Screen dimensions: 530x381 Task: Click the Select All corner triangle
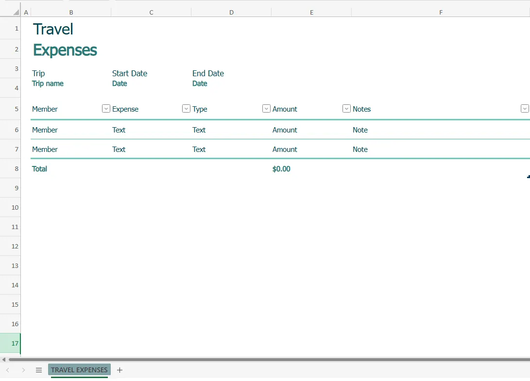point(16,12)
